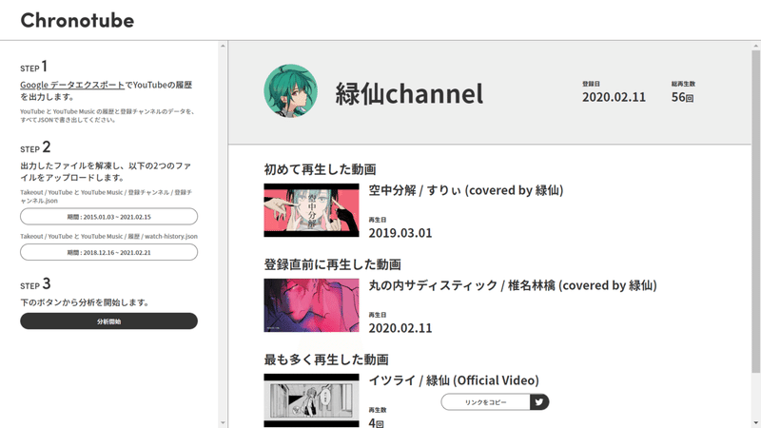Click the title 空中分解 / すりぃ (covered by 緑仙)

466,190
